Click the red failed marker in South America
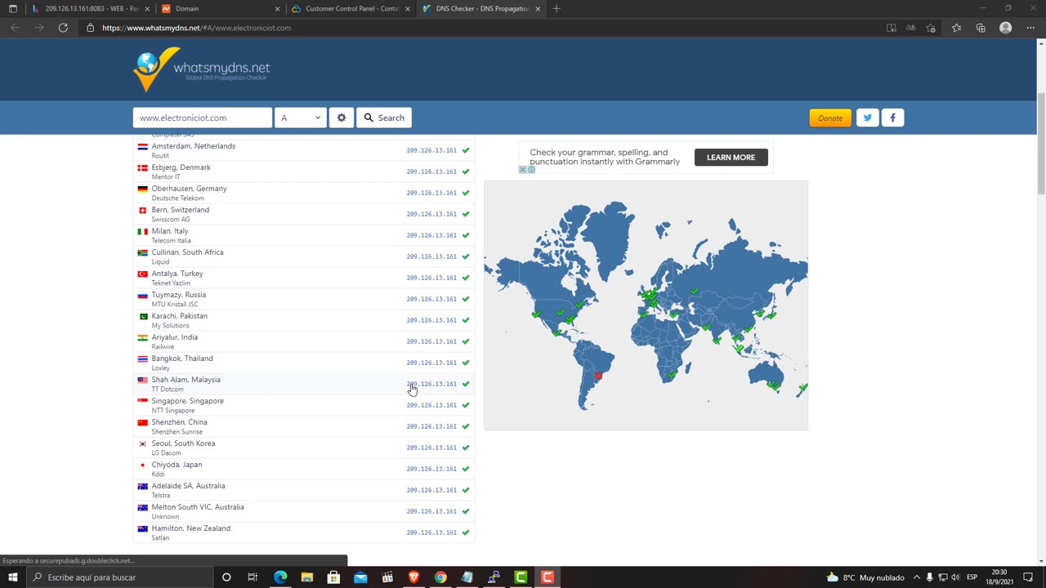Screen dimensions: 1046x588 [x=597, y=376]
